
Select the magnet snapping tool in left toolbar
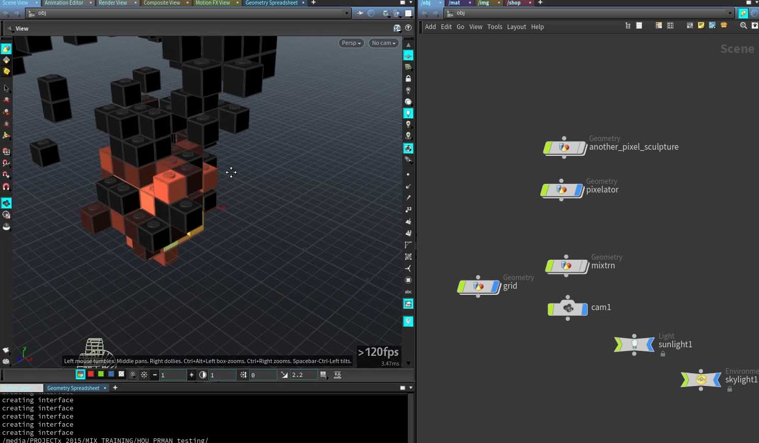pyautogui.click(x=6, y=187)
